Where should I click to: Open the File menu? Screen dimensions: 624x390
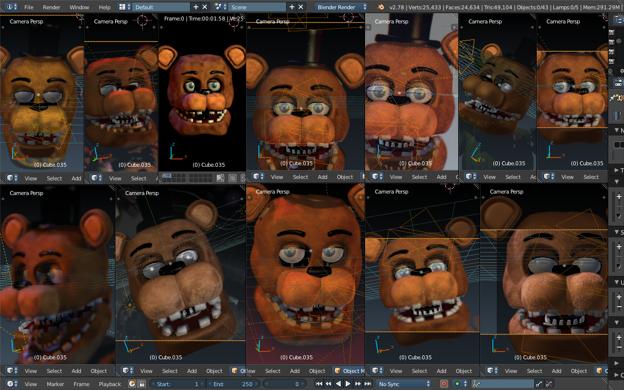click(x=29, y=7)
